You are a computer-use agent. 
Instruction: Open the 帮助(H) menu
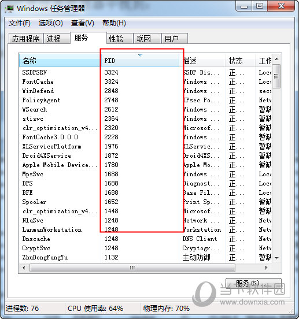coord(114,23)
